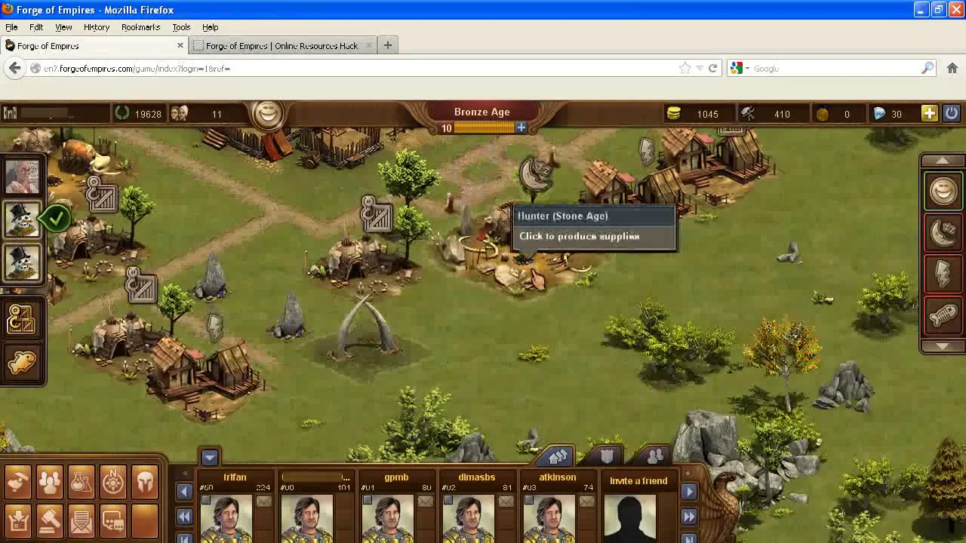Viewport: 966px width, 543px height.
Task: Collapse the player bar with blue down arrow
Action: click(x=210, y=457)
